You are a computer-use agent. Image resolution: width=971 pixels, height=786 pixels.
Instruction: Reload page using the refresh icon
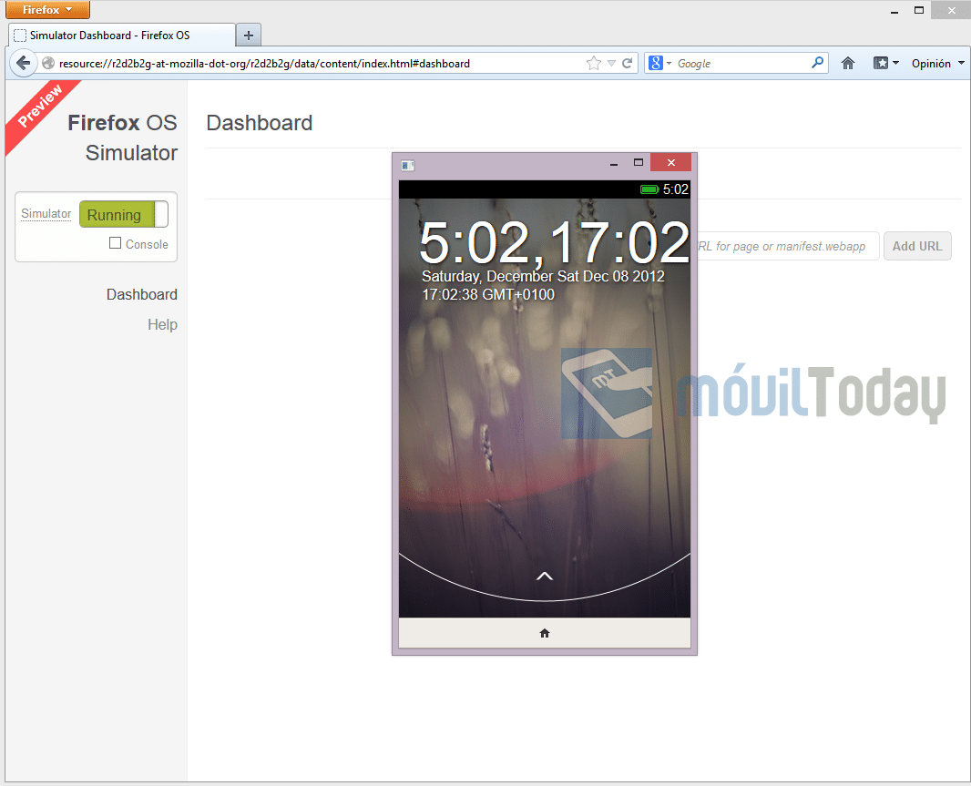click(627, 64)
